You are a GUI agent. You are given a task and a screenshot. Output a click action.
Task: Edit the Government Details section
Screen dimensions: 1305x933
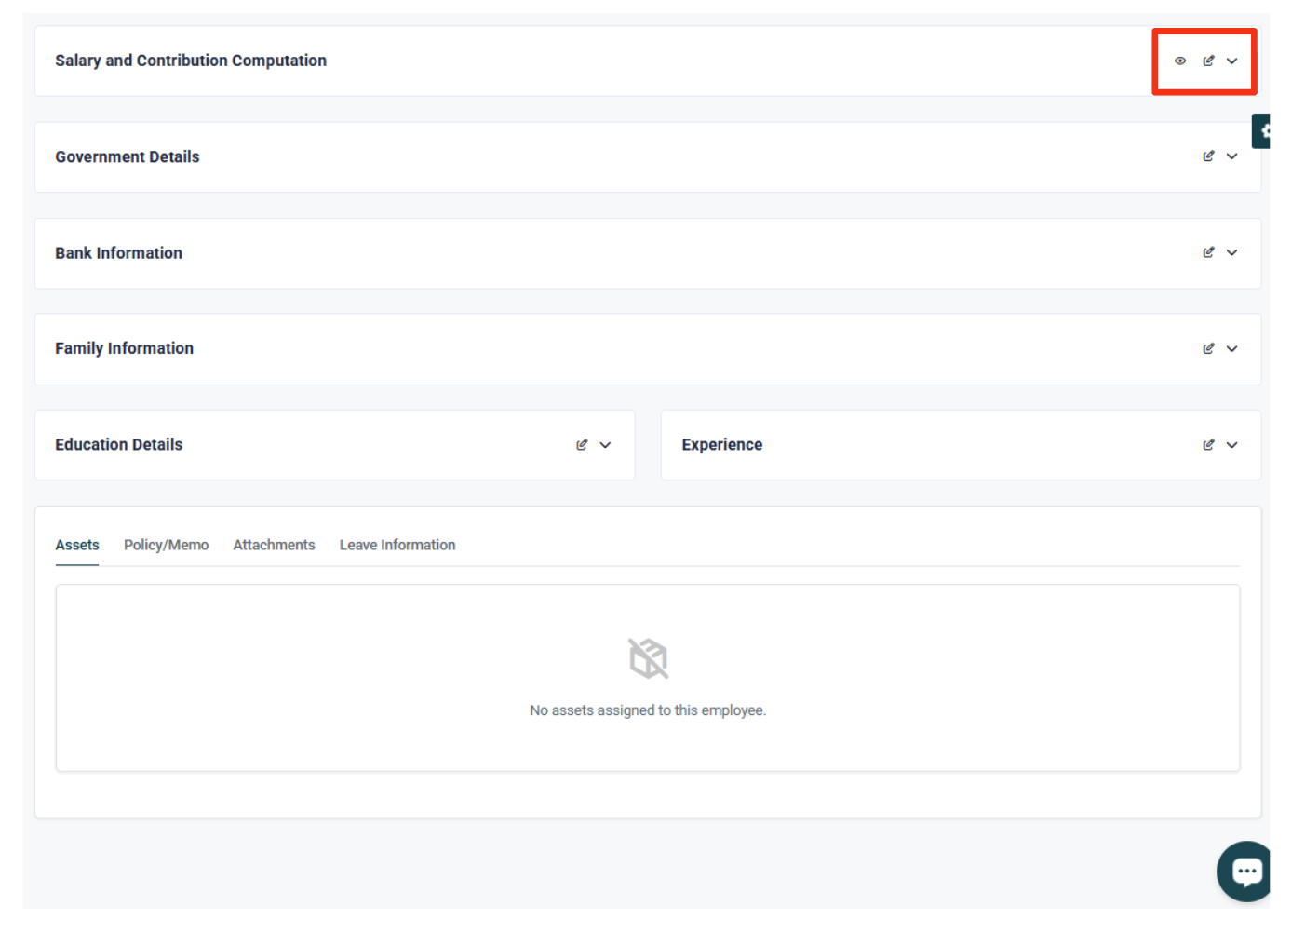click(x=1208, y=156)
